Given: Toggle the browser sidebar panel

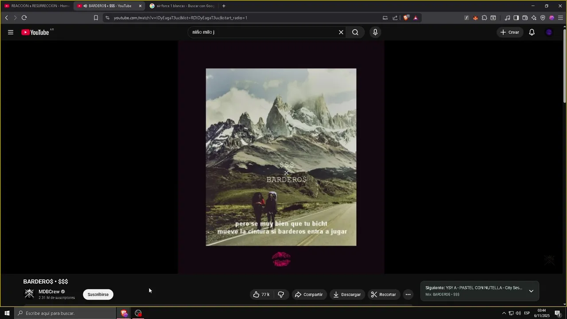Looking at the screenshot, I should coord(516,18).
